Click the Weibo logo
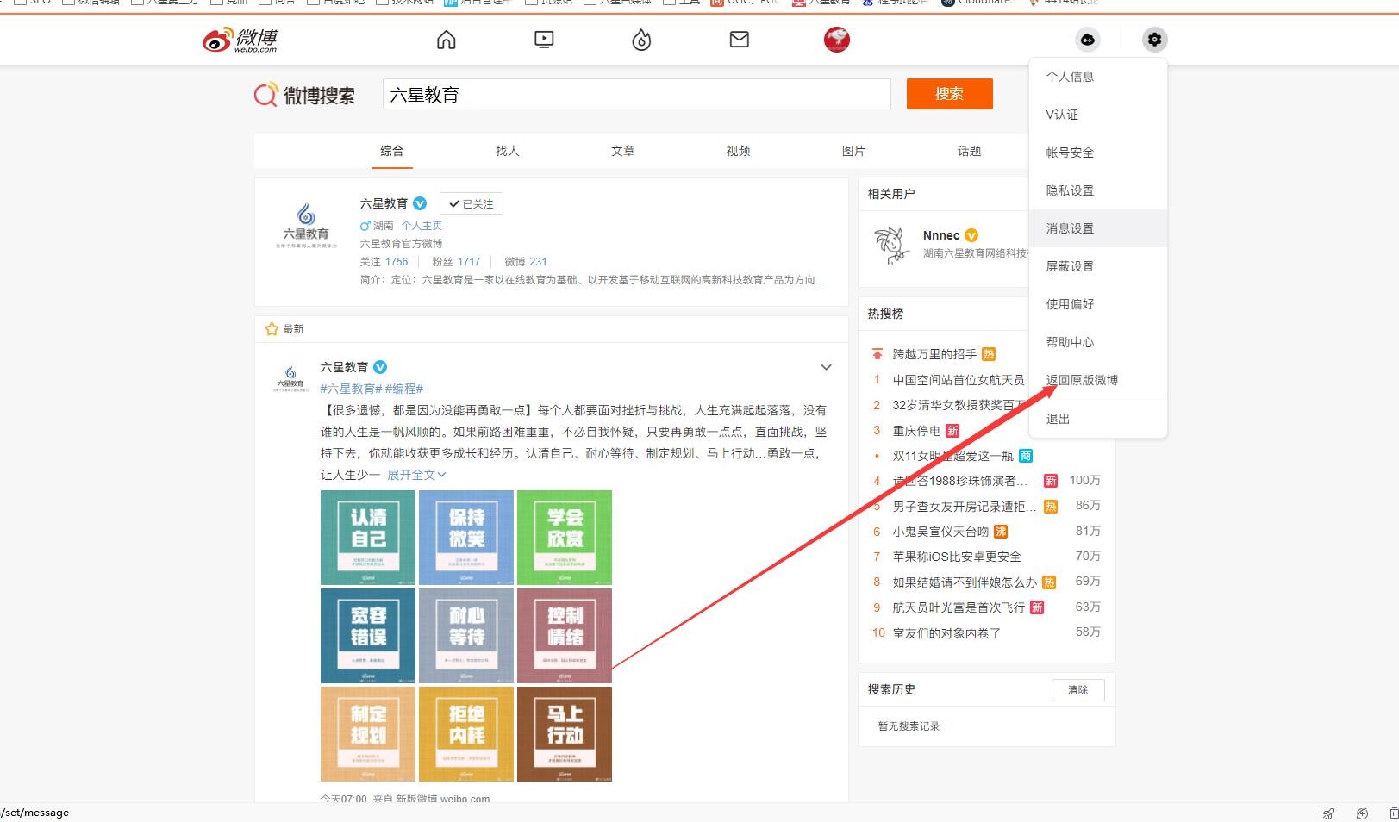1399x822 pixels. pos(240,40)
